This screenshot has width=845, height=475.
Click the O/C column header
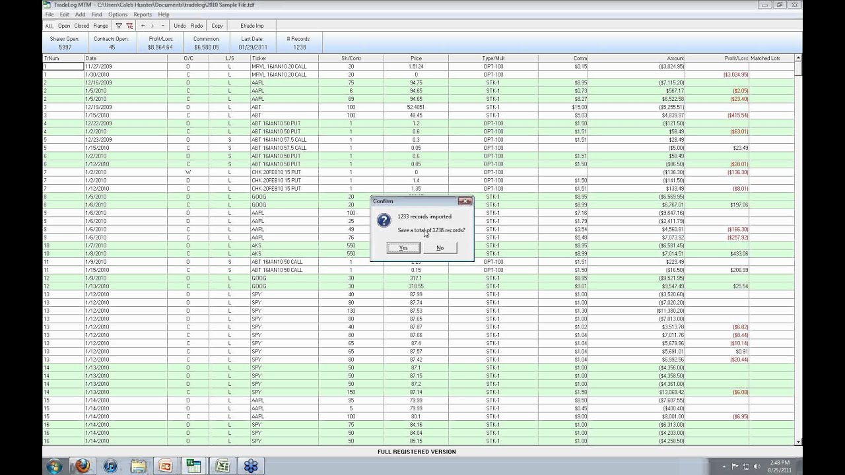(x=188, y=58)
